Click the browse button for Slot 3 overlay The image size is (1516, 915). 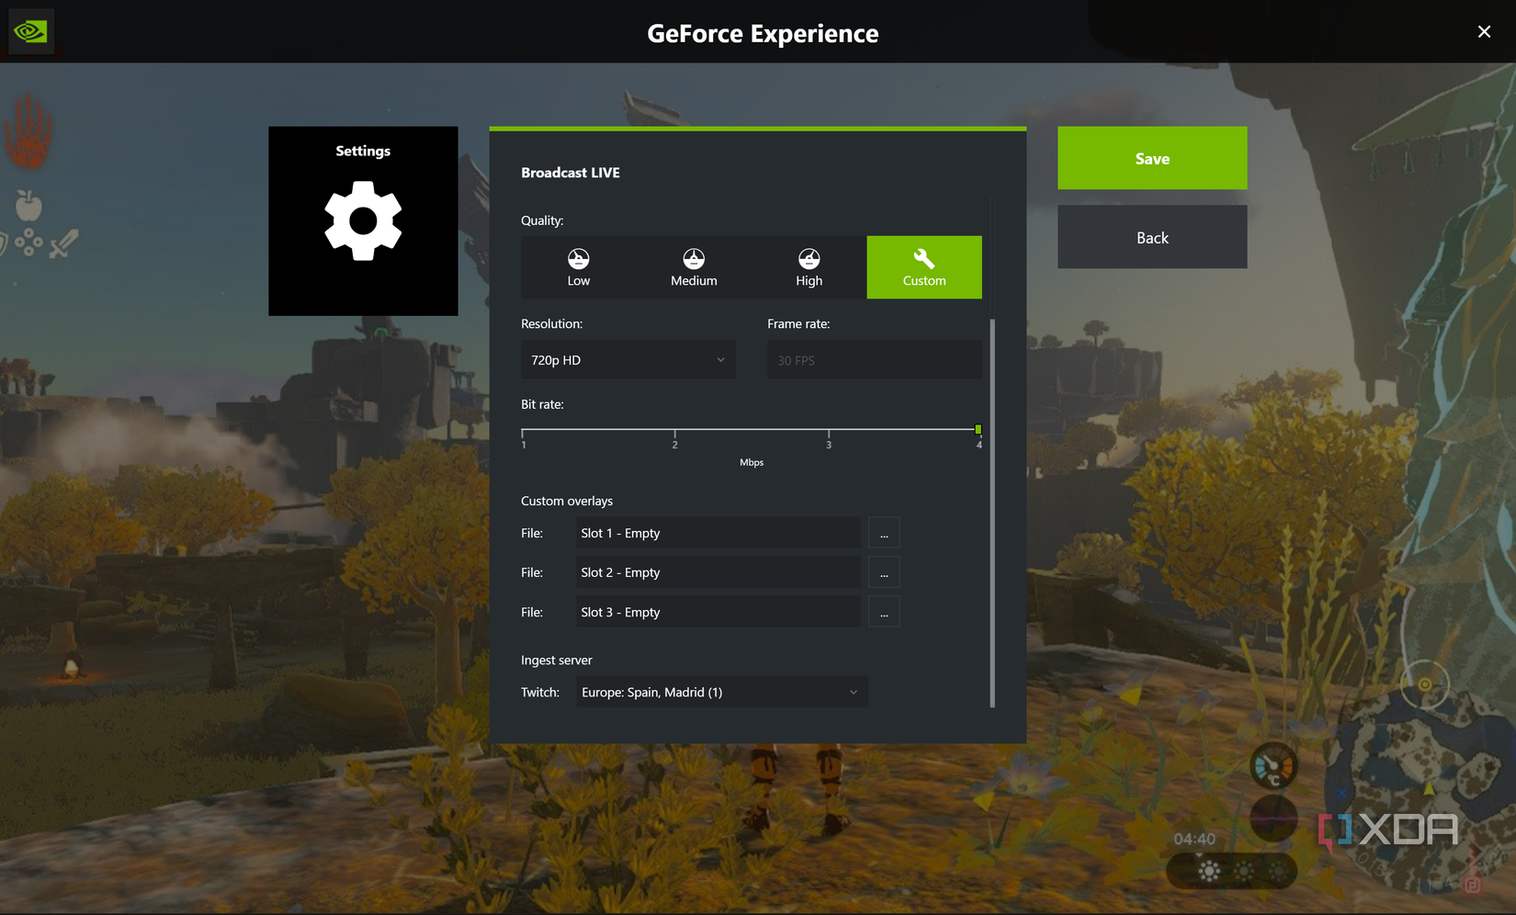click(883, 611)
